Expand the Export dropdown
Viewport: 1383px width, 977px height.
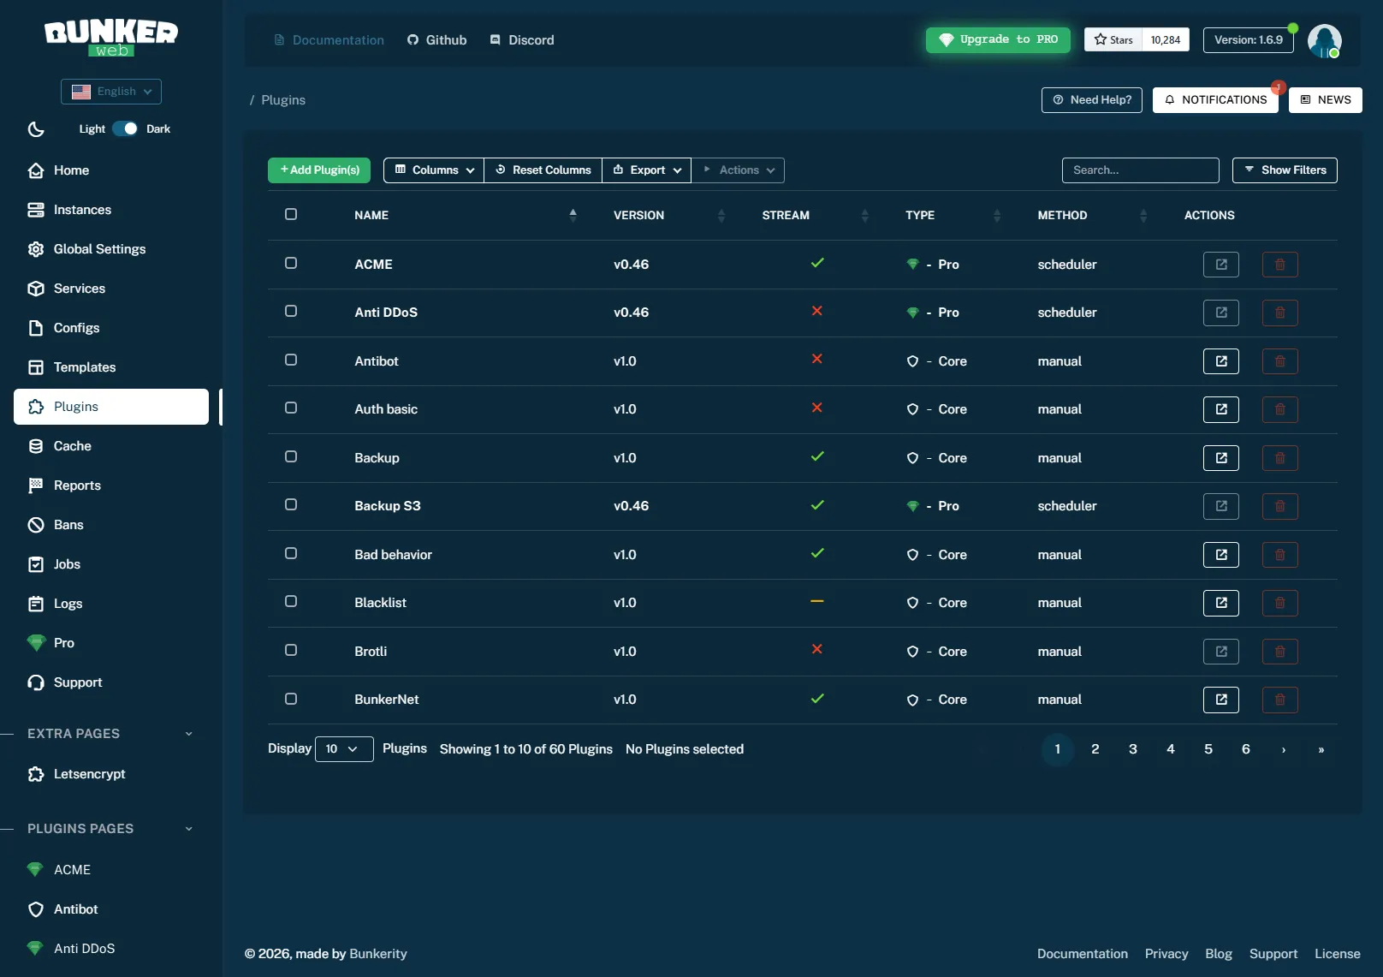[x=646, y=170]
